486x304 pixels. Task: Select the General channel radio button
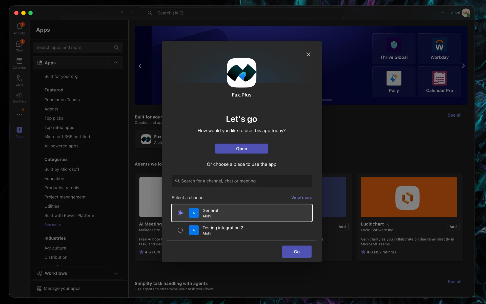tap(180, 213)
